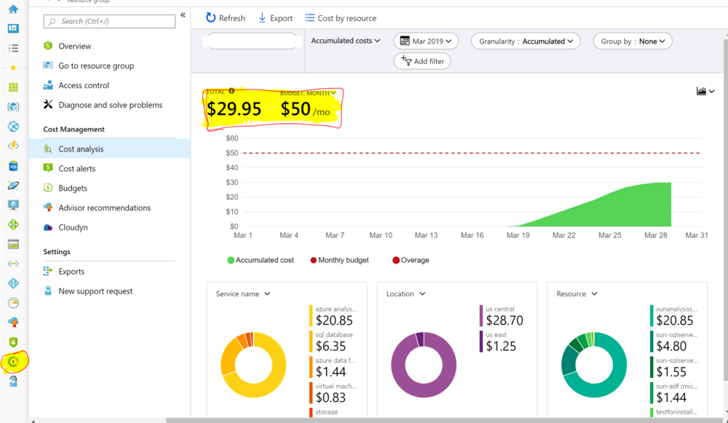Open Cost by resource view
Viewport: 728px width, 423px height.
click(341, 17)
